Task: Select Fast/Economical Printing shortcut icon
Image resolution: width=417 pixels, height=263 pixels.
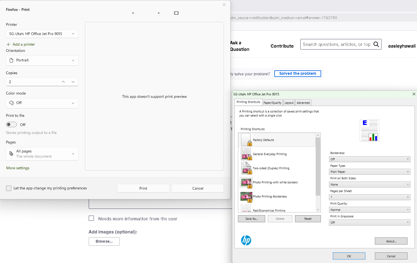Action: click(x=246, y=209)
